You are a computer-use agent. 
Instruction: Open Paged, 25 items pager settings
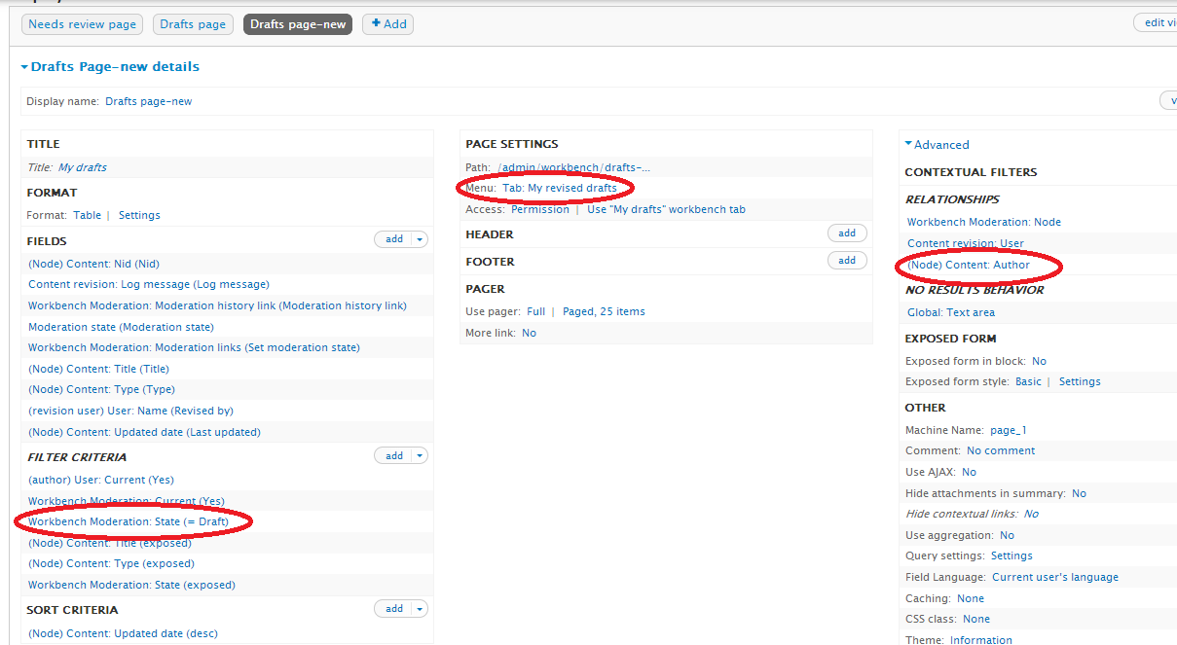point(604,311)
